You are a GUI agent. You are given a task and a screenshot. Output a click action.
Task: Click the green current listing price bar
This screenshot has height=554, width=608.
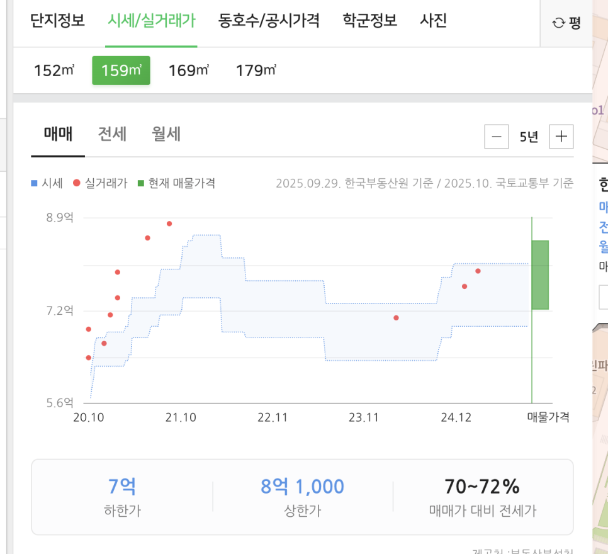click(540, 274)
